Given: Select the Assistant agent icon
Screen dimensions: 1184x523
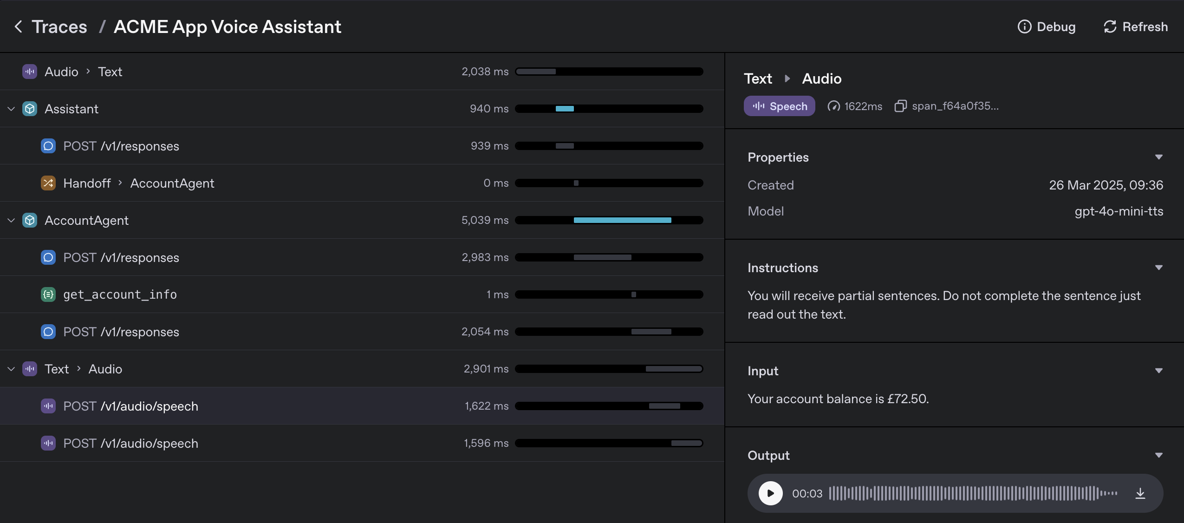Looking at the screenshot, I should click(29, 109).
